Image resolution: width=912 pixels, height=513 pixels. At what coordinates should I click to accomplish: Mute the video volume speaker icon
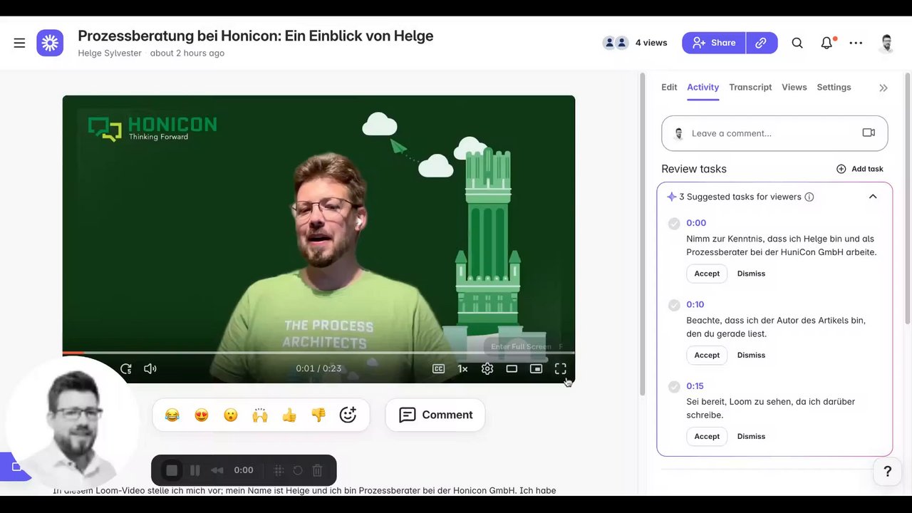pos(150,368)
